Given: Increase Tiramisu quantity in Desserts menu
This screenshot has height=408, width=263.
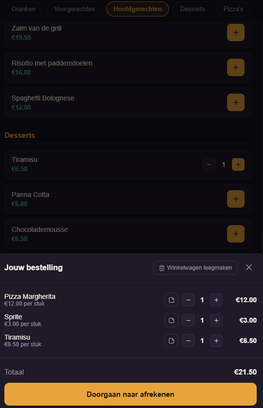Looking at the screenshot, I should (x=238, y=164).
